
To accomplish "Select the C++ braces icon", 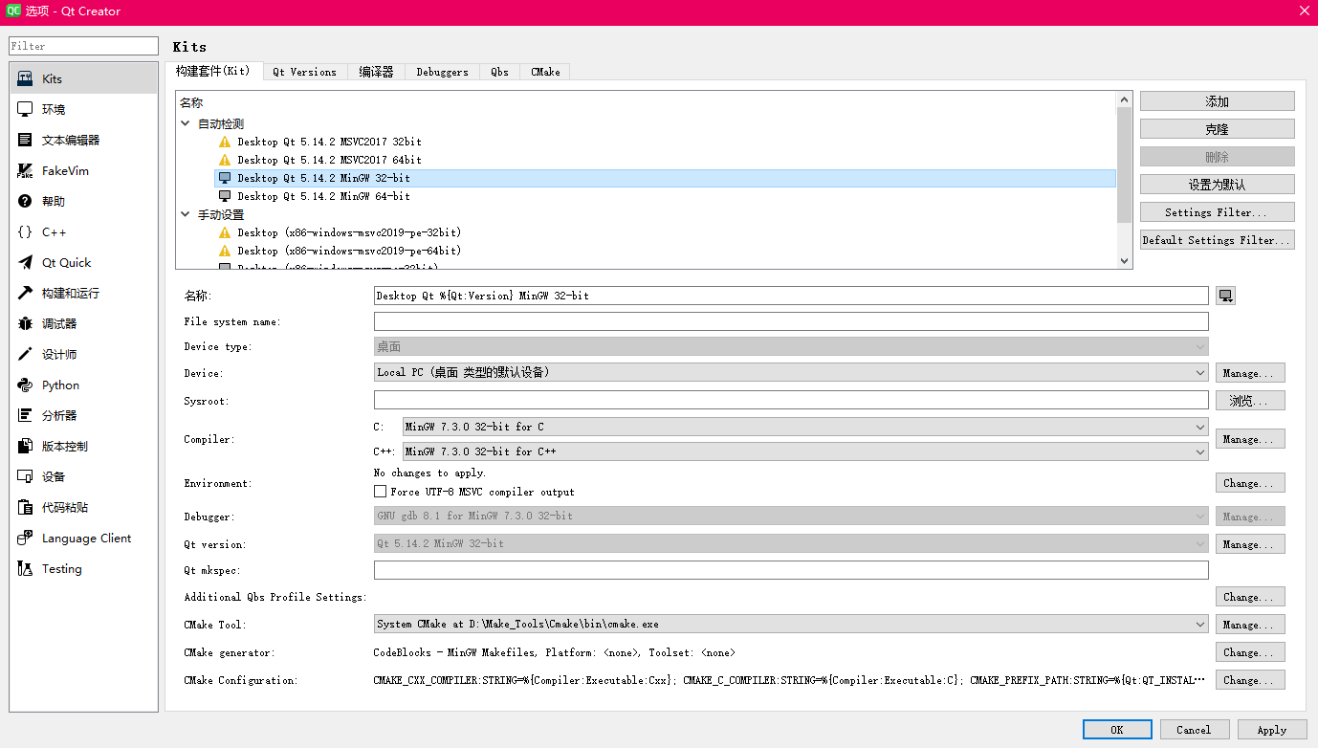I will [x=26, y=231].
